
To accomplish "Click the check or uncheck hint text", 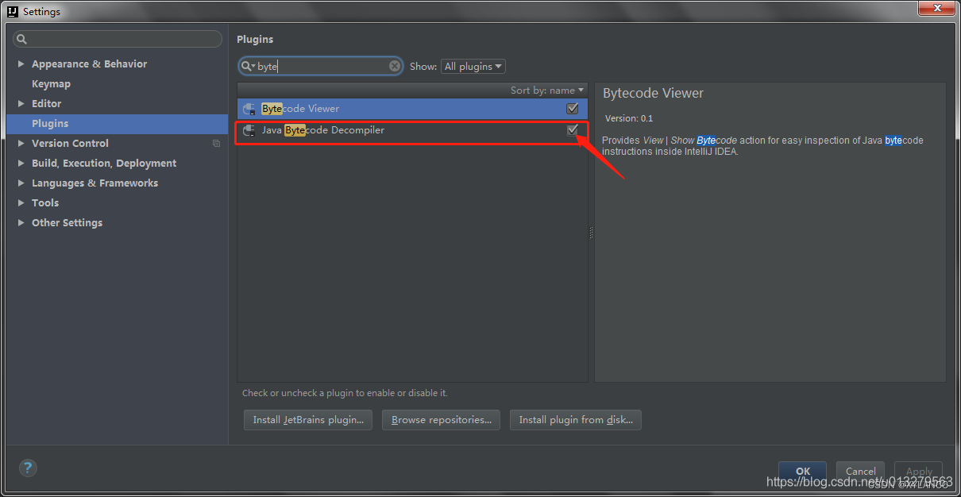I will coord(345,393).
